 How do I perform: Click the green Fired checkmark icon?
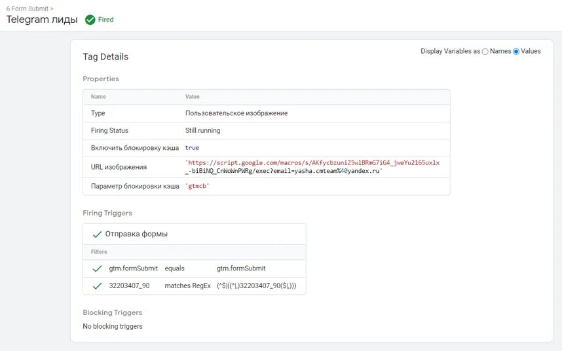click(x=90, y=20)
